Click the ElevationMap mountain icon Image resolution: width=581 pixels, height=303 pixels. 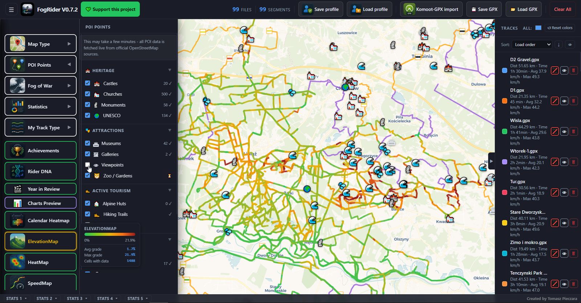17,241
